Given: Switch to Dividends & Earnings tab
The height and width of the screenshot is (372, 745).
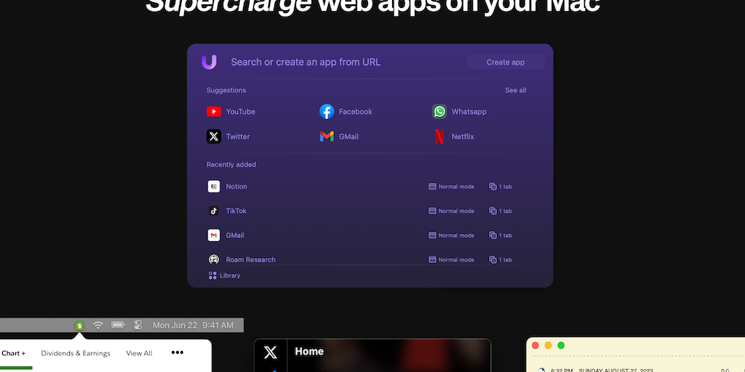Looking at the screenshot, I should pyautogui.click(x=76, y=353).
